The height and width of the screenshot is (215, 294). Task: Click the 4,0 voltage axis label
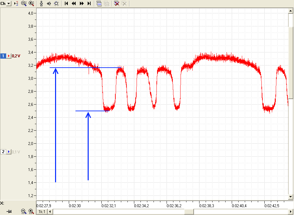31,13
